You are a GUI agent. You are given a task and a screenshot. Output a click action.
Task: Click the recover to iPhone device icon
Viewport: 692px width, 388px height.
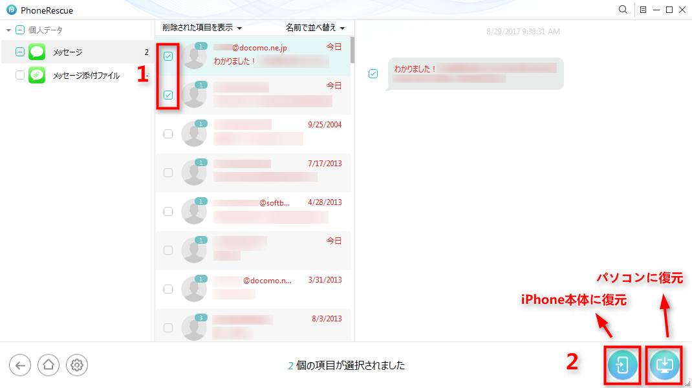point(622,365)
